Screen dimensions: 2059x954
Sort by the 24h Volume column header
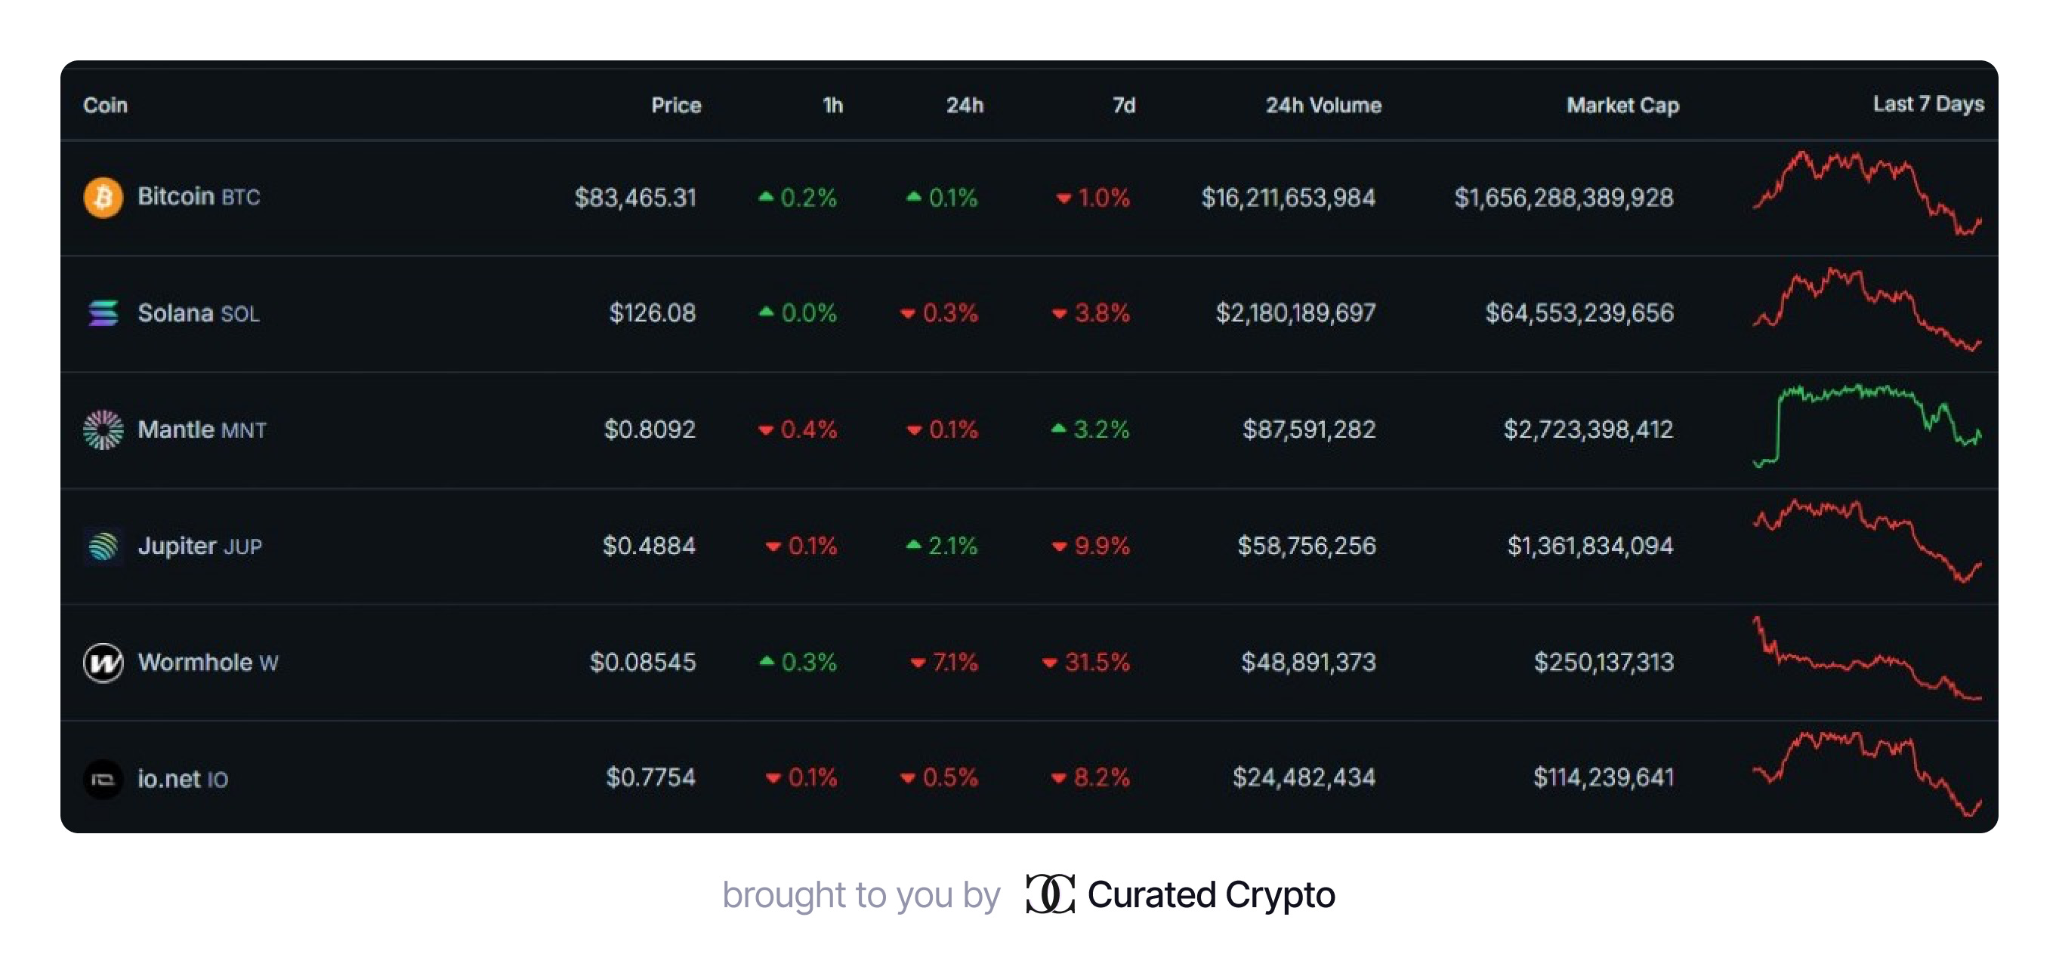(x=1323, y=106)
